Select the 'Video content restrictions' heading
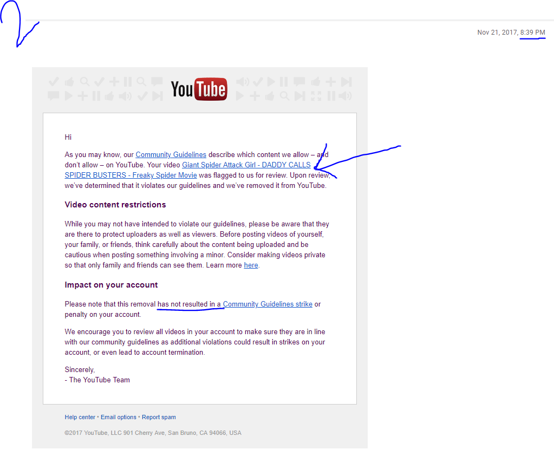Screen dimensions: 554x456 point(115,205)
